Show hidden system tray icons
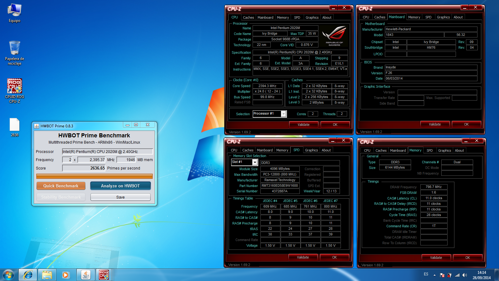This screenshot has width=499, height=281. pos(434,275)
